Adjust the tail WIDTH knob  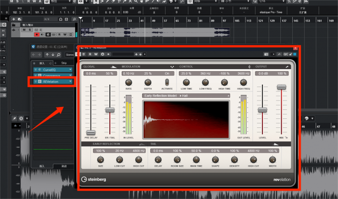click(x=272, y=160)
